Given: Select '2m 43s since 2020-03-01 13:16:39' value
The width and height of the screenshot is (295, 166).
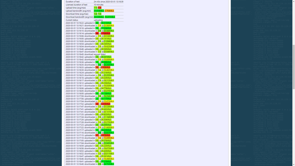Looking at the screenshot, I should click(108, 1).
